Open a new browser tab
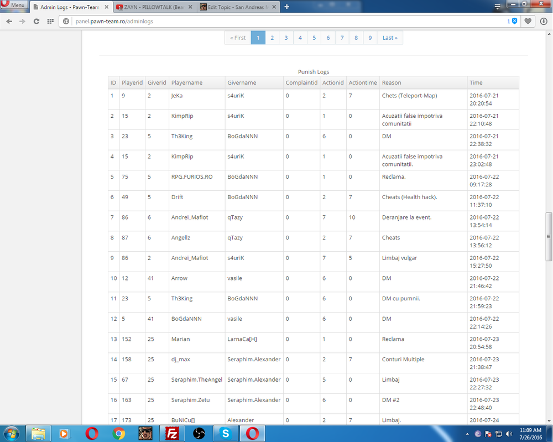553x442 pixels. coord(286,7)
